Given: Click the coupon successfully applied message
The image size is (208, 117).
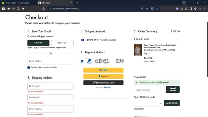Looking at the screenshot, I should point(157,82).
